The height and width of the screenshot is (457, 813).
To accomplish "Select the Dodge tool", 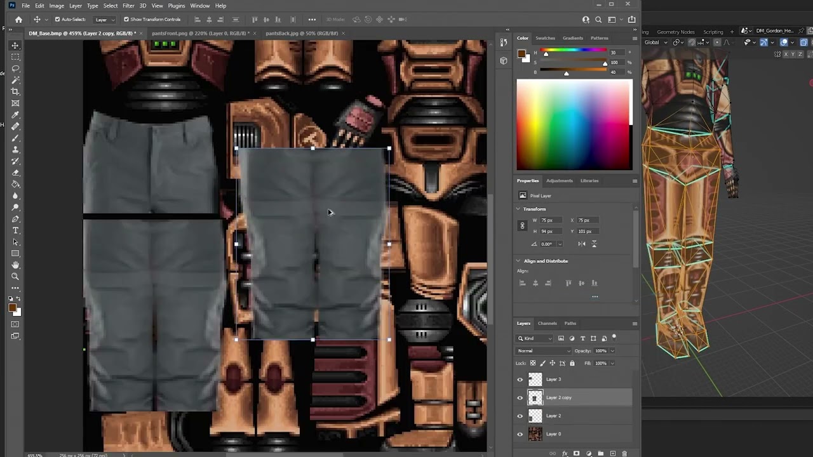I will 15,207.
